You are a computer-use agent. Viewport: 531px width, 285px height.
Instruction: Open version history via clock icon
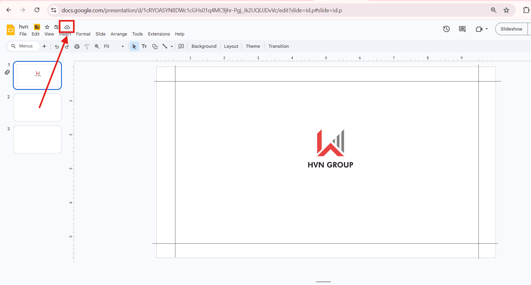tap(446, 29)
